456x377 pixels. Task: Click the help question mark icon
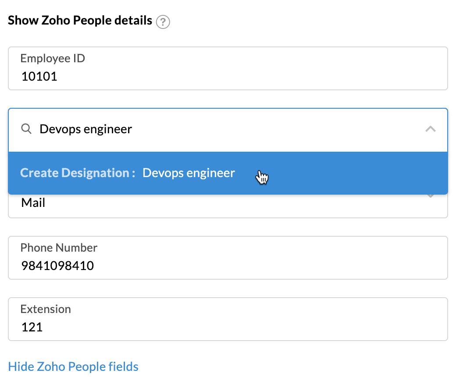click(164, 21)
